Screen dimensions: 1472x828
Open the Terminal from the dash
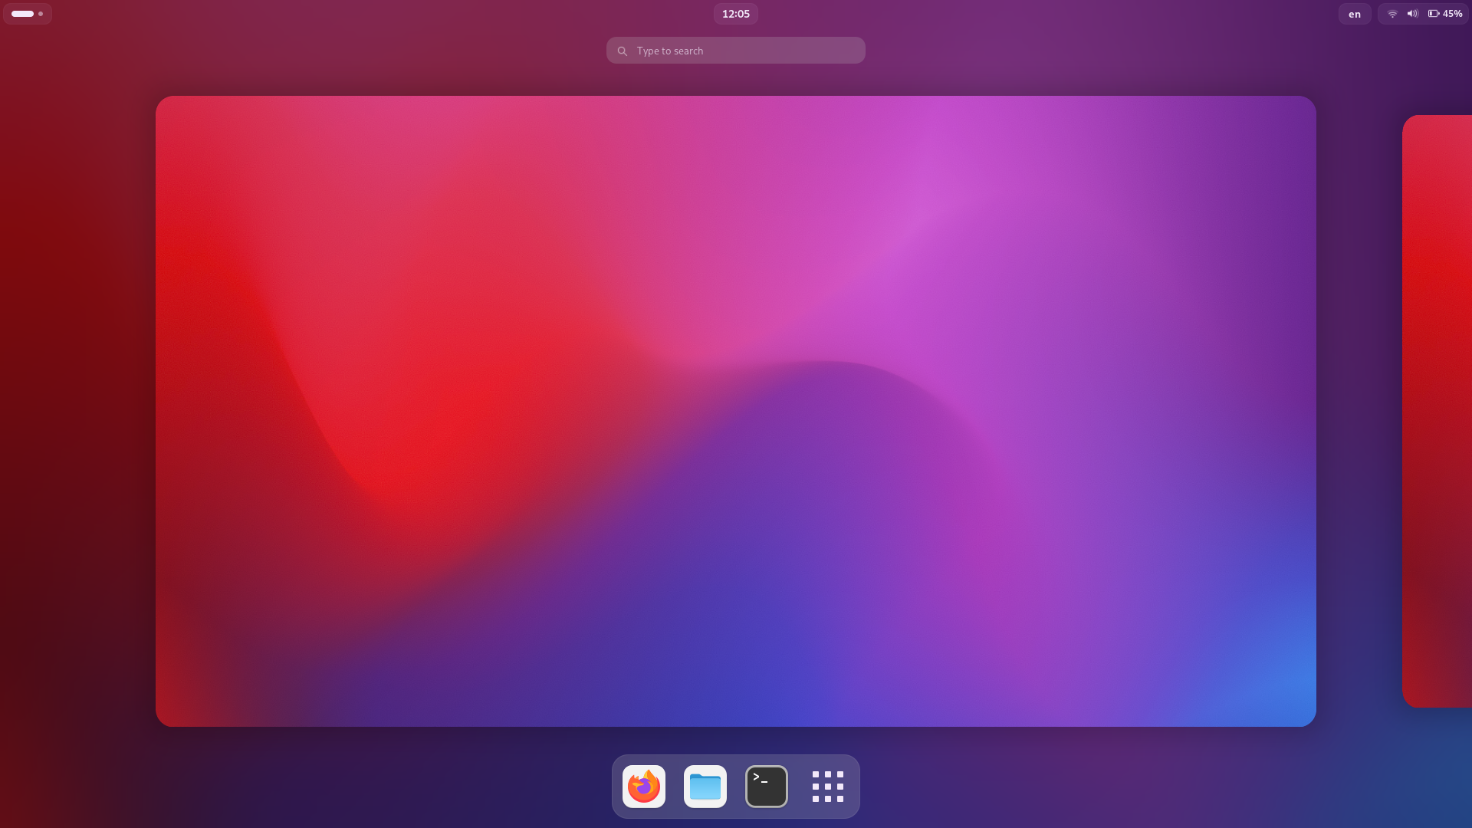pos(767,787)
